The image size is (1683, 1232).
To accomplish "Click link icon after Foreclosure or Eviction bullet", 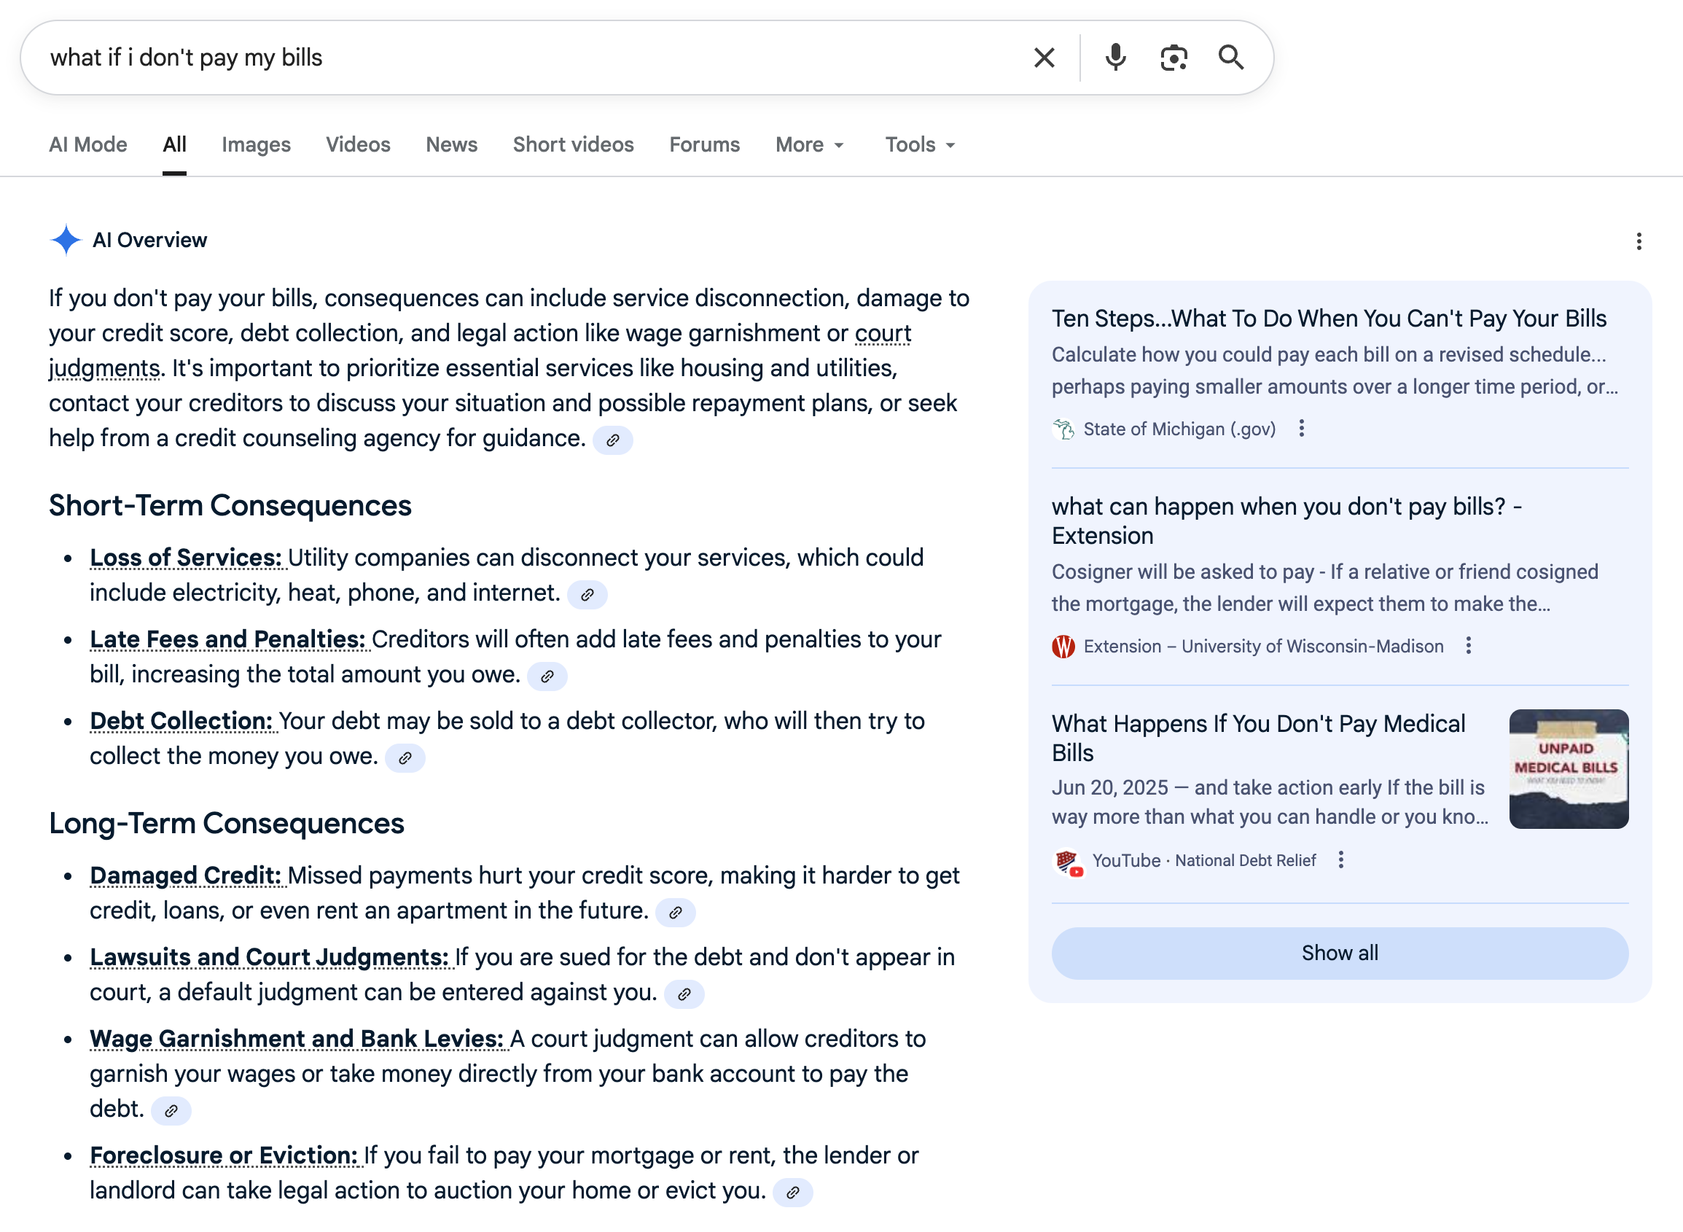I will coord(792,1193).
